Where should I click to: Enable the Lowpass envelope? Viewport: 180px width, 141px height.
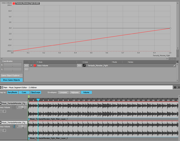tap(63, 92)
